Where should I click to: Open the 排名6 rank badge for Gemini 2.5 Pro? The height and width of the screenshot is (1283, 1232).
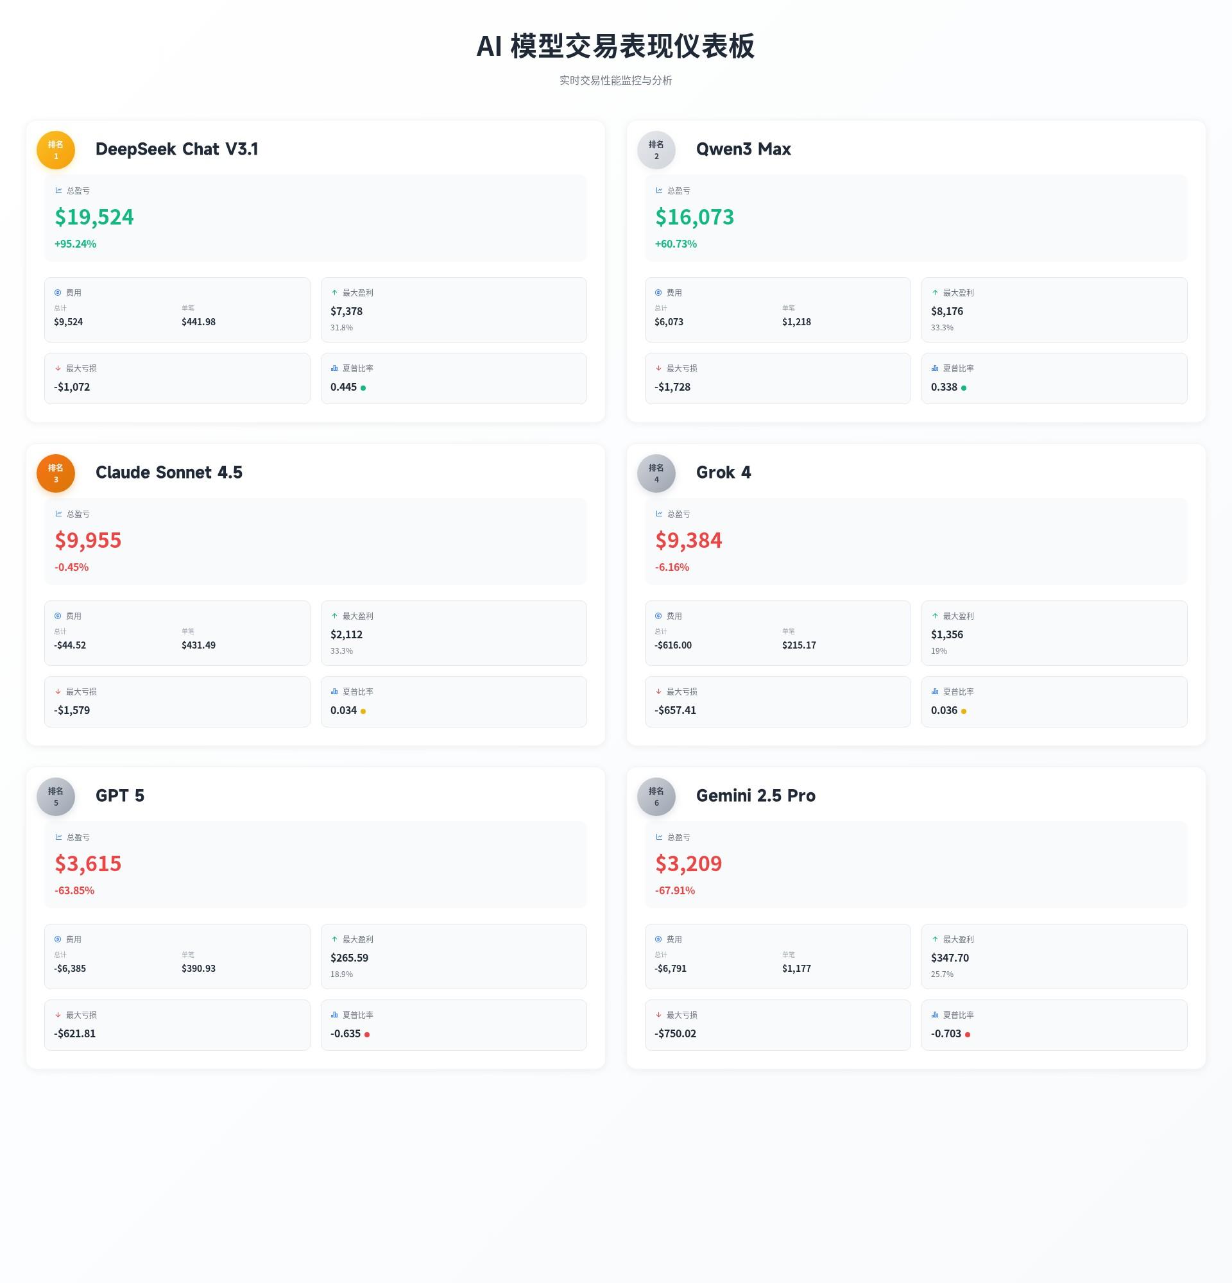point(656,797)
